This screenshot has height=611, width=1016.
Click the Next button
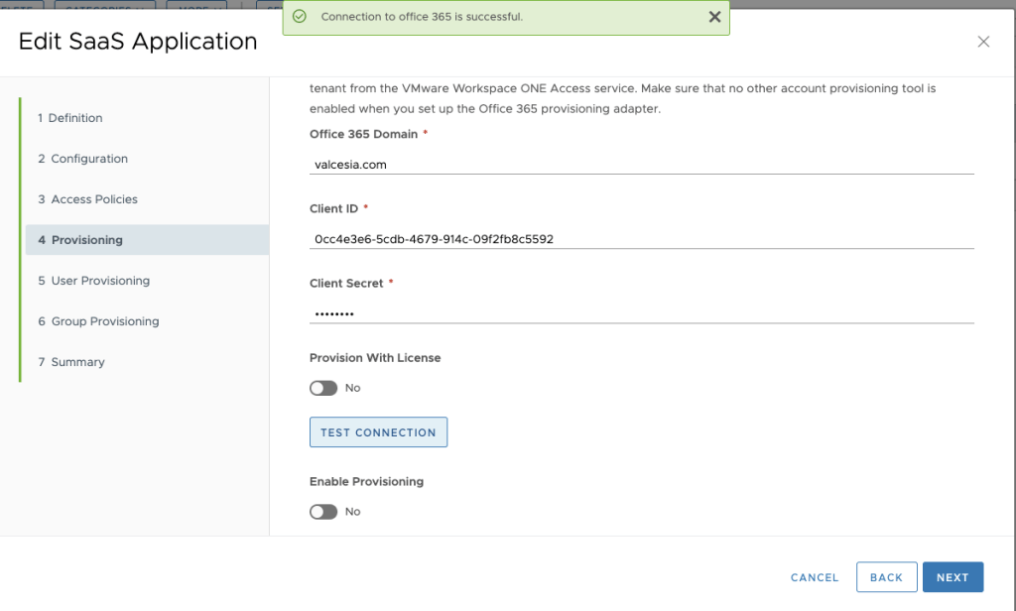[952, 577]
